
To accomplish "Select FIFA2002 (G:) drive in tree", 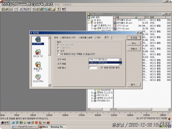I will [x=104, y=101].
